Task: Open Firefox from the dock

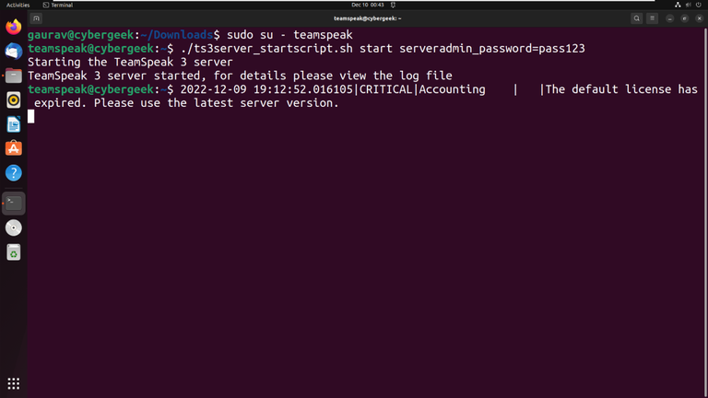Action: 13,28
